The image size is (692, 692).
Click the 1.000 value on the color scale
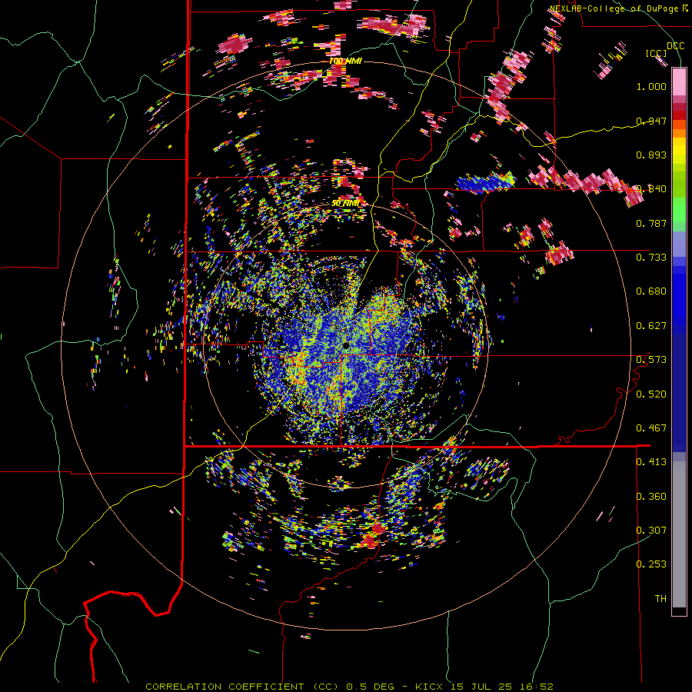pos(651,86)
